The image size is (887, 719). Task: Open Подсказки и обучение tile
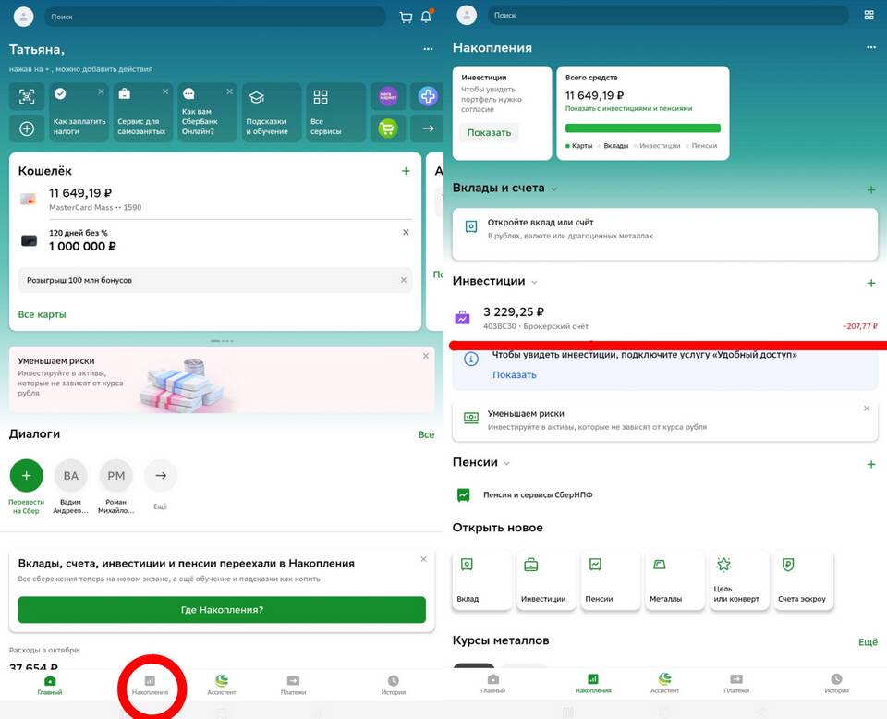tap(268, 112)
